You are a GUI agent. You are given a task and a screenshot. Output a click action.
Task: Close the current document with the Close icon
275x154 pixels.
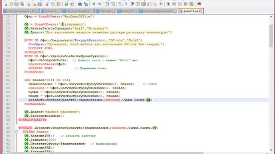click(x=28, y=4)
